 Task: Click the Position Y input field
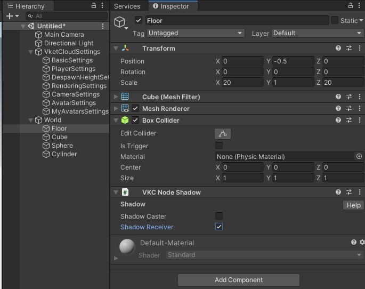tap(293, 61)
